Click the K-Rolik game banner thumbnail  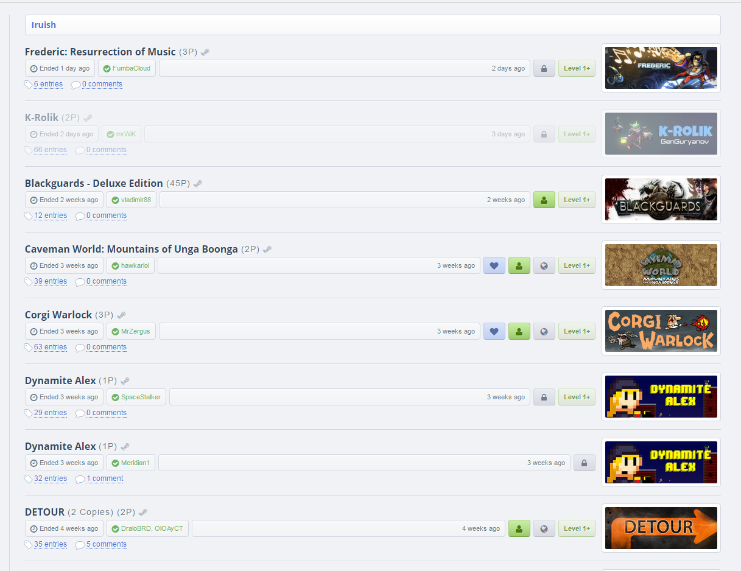tap(661, 134)
